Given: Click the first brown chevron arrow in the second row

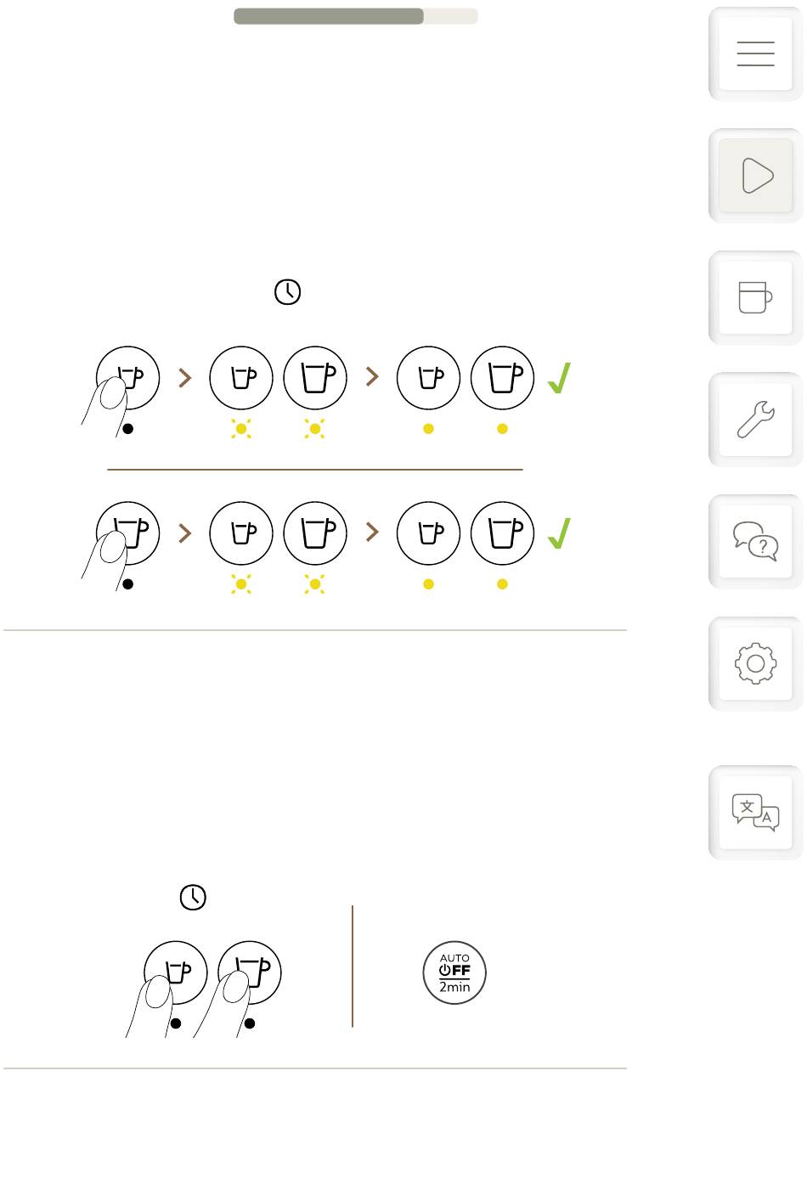Looking at the screenshot, I should click(x=185, y=533).
